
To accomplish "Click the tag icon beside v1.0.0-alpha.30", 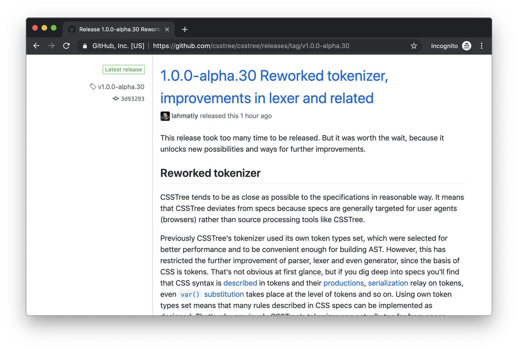I will (93, 87).
